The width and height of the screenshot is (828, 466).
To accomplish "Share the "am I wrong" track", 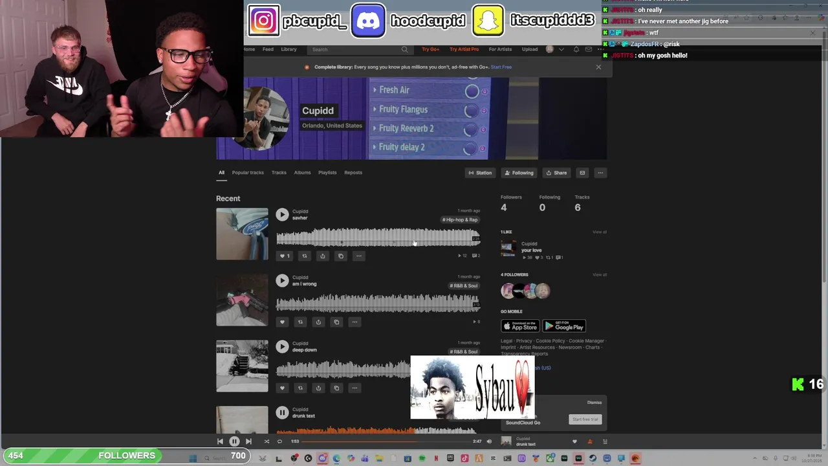I will pyautogui.click(x=318, y=322).
